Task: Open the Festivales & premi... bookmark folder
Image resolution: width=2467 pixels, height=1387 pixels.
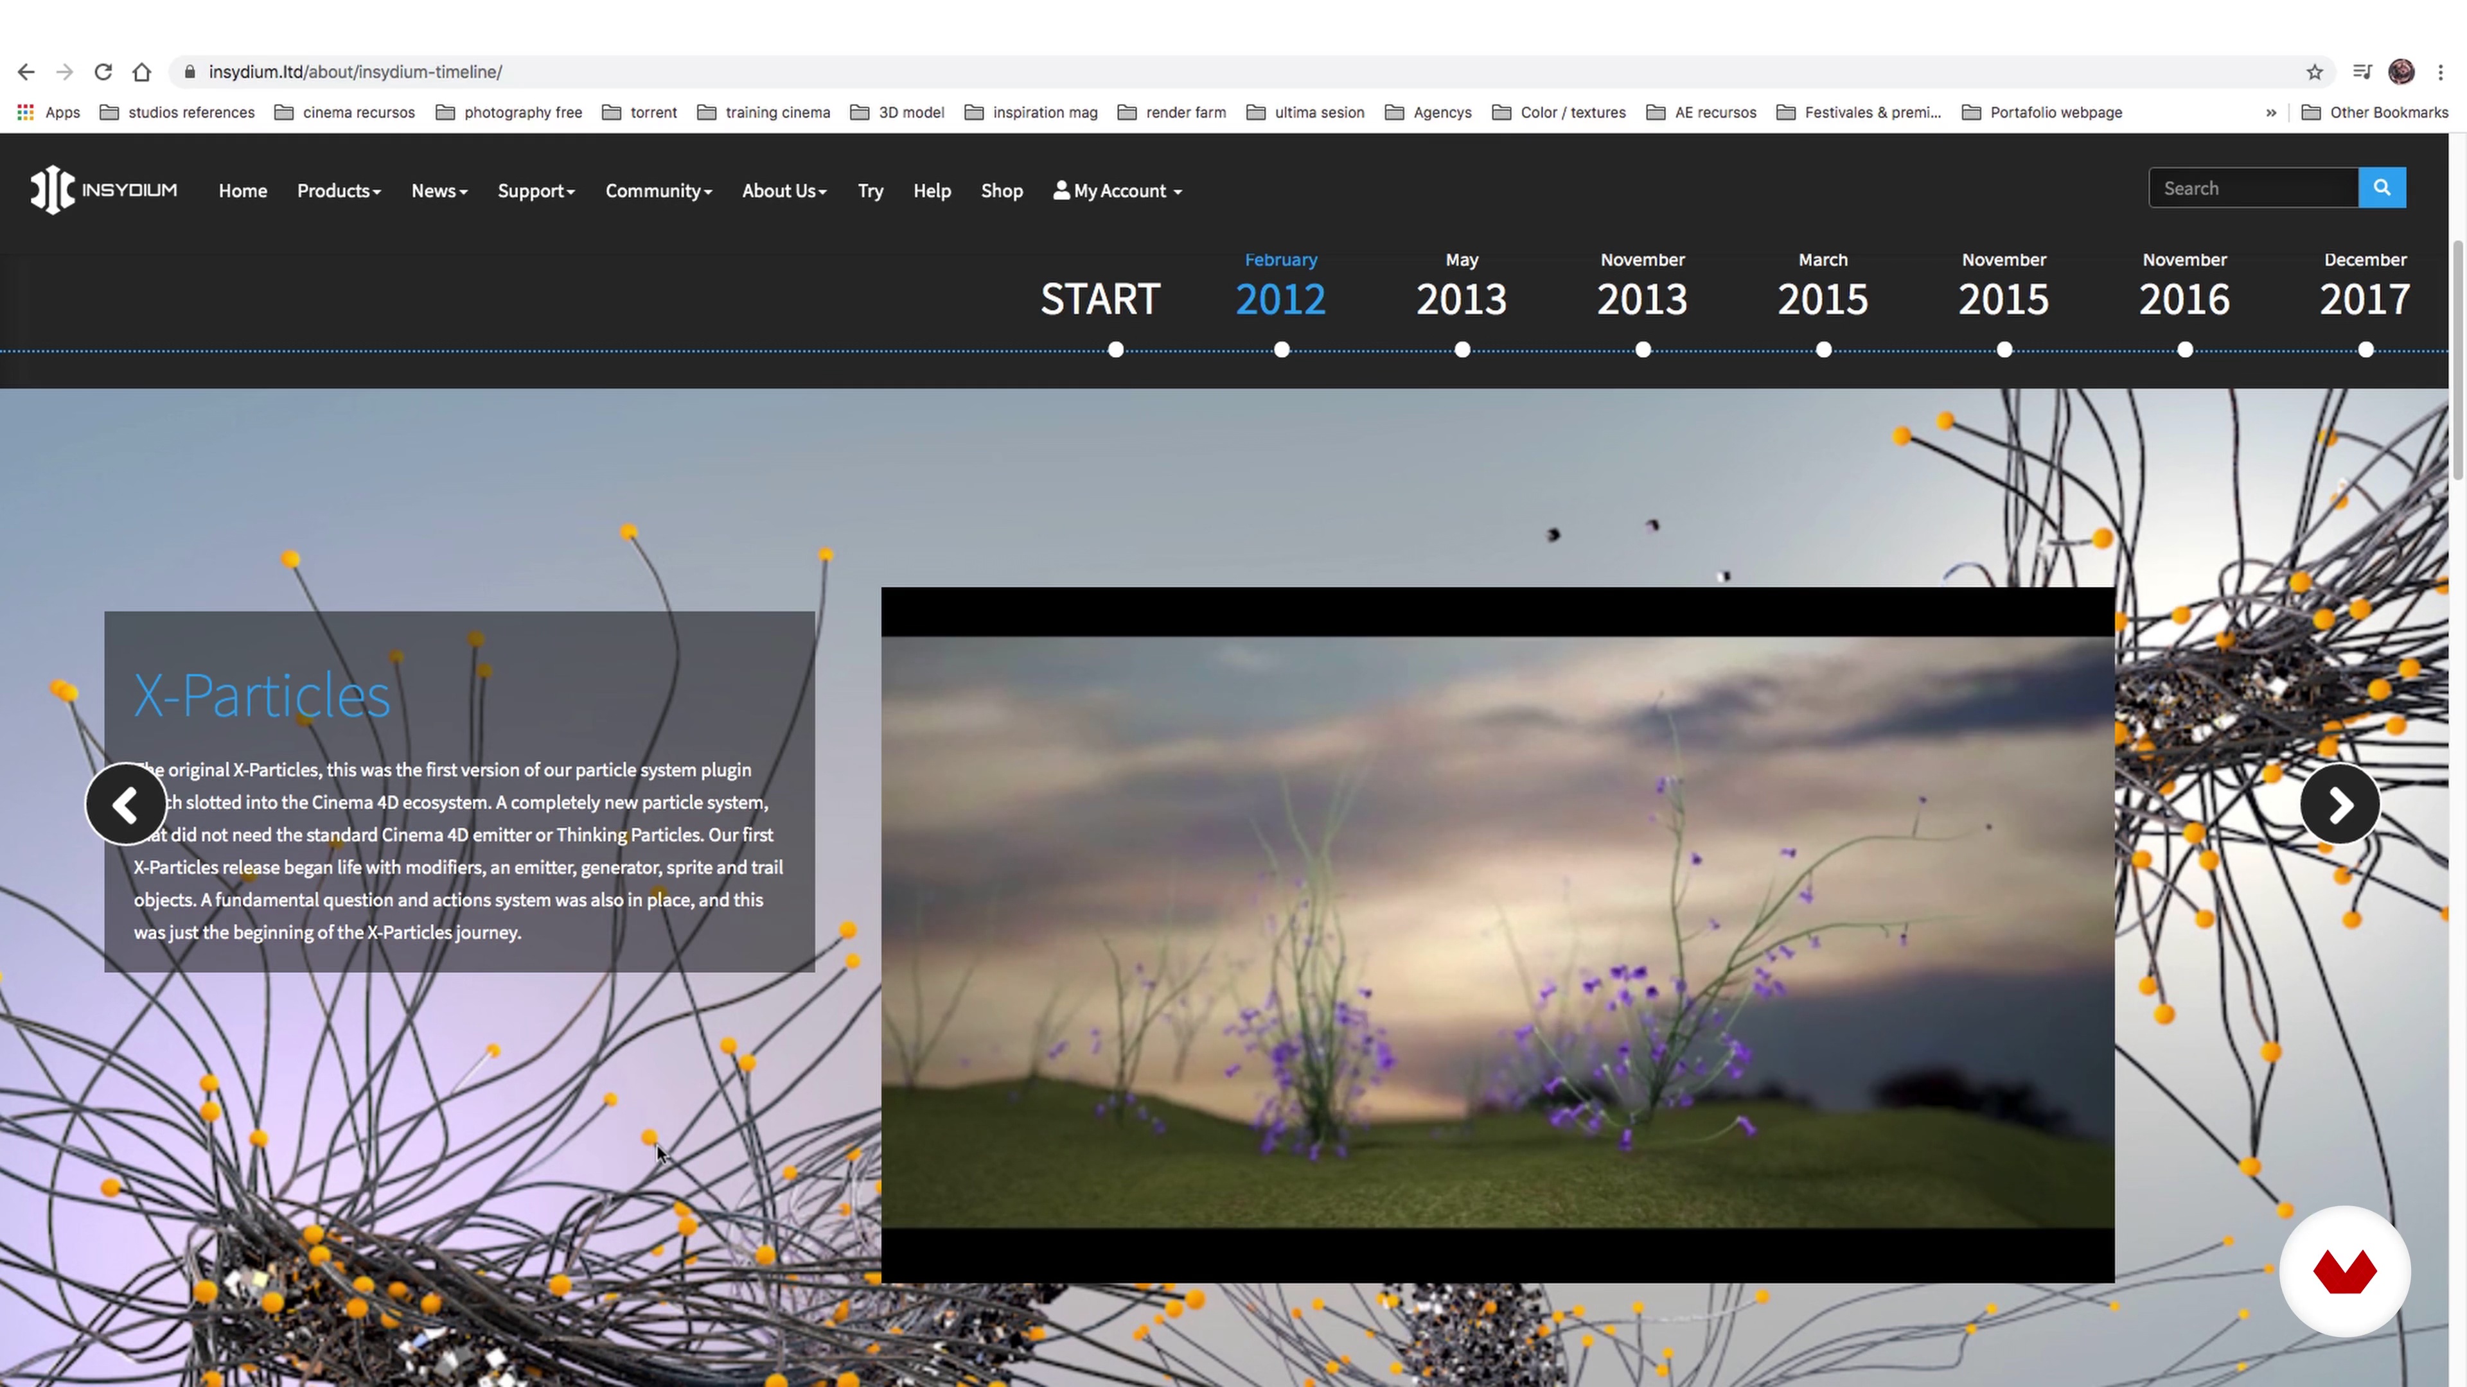Action: (1859, 112)
